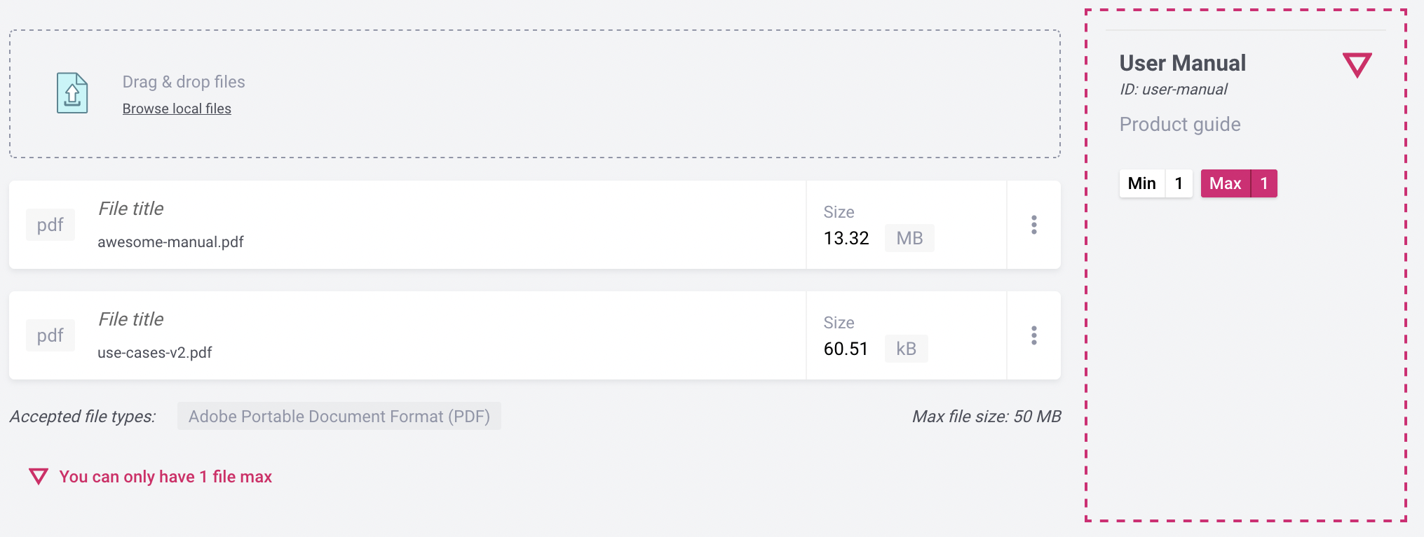Click the Browse local files link
The image size is (1424, 537).
(177, 109)
